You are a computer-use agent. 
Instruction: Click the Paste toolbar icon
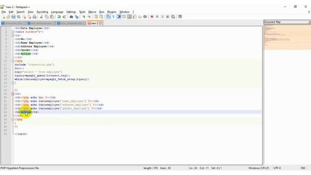pyautogui.click(x=52, y=17)
